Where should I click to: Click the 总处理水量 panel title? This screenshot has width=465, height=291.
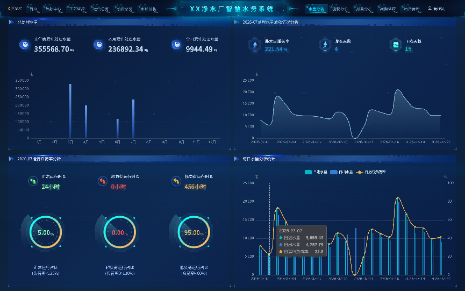pyautogui.click(x=27, y=22)
